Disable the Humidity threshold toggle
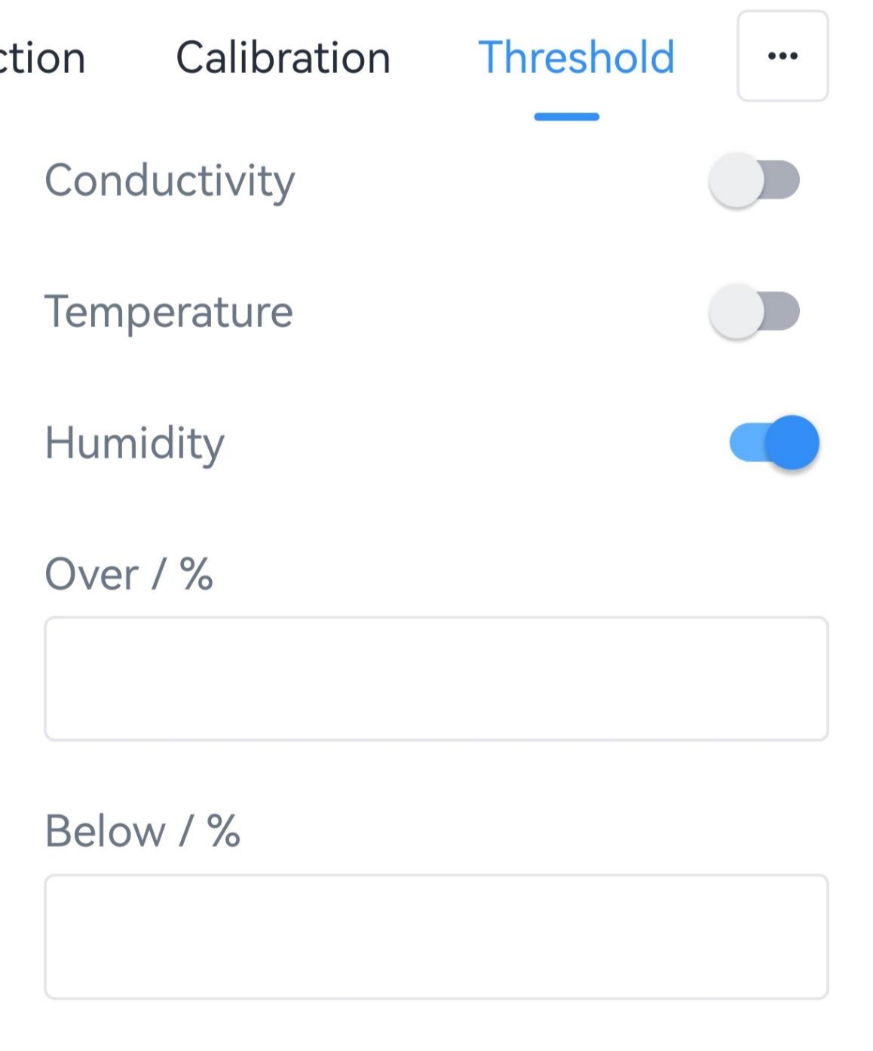This screenshot has height=1051, width=873. 774,443
